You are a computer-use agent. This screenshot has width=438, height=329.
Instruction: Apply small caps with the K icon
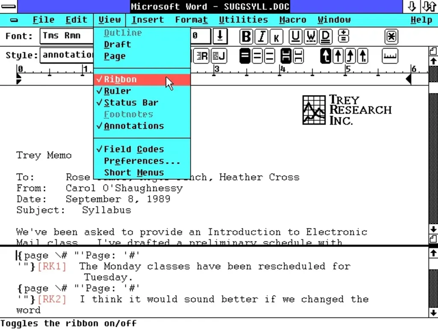click(276, 37)
